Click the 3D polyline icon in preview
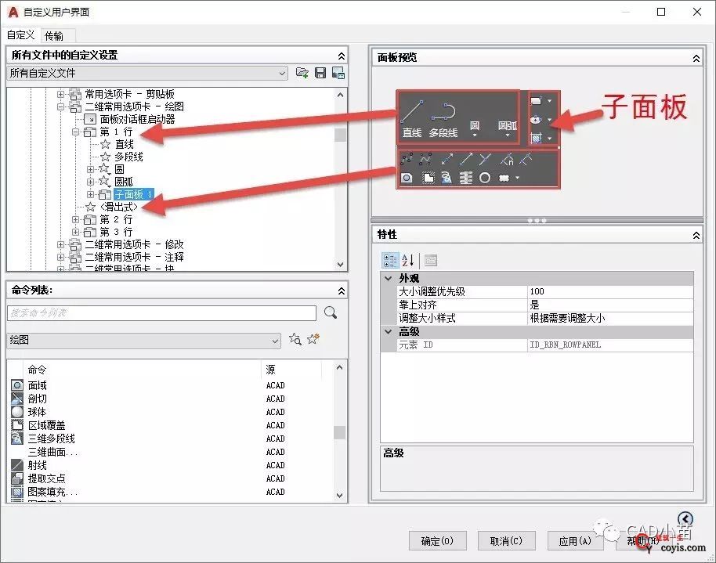 (447, 178)
